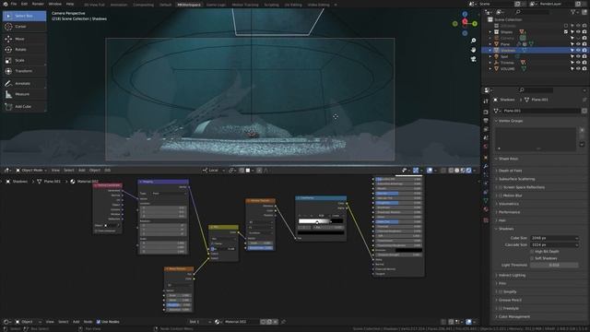This screenshot has height=332, width=590.
Task: Open the Object Data mesh tab icon
Action: pyautogui.click(x=486, y=201)
